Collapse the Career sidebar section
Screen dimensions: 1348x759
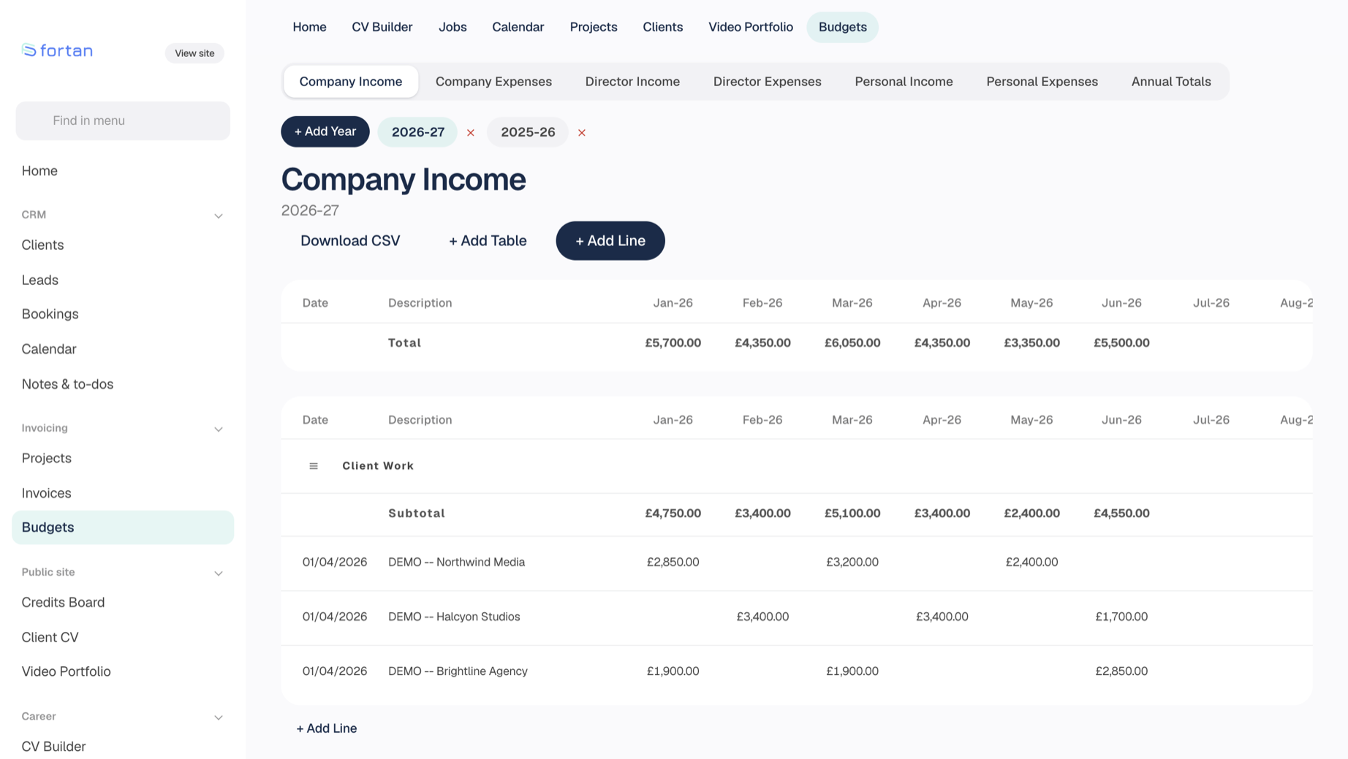(x=218, y=717)
